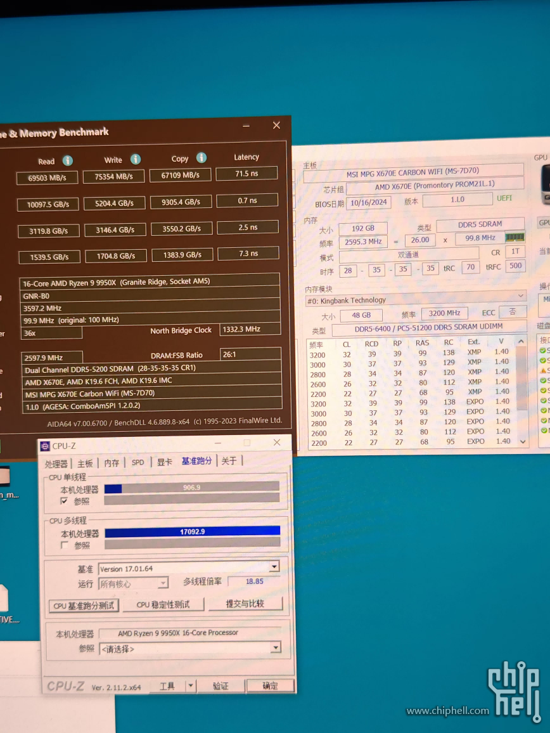Switch to the 显卡 tab in CPU-Z

click(x=165, y=462)
